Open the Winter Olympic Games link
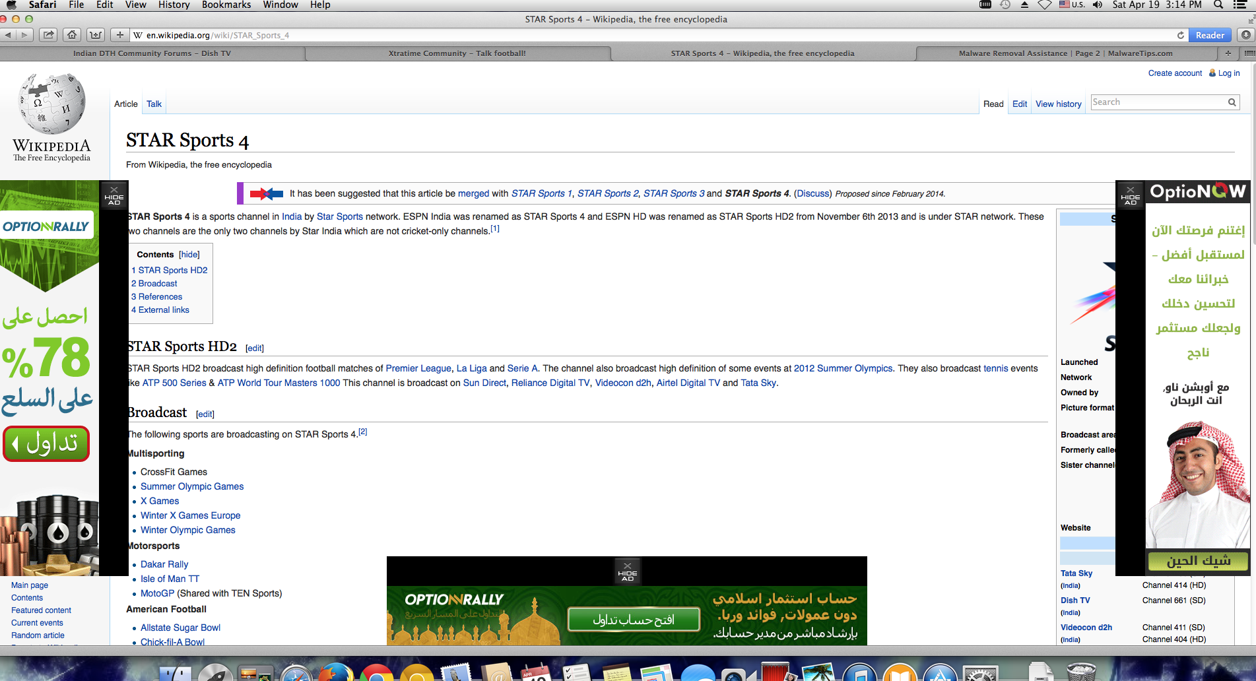The height and width of the screenshot is (681, 1256). [187, 531]
